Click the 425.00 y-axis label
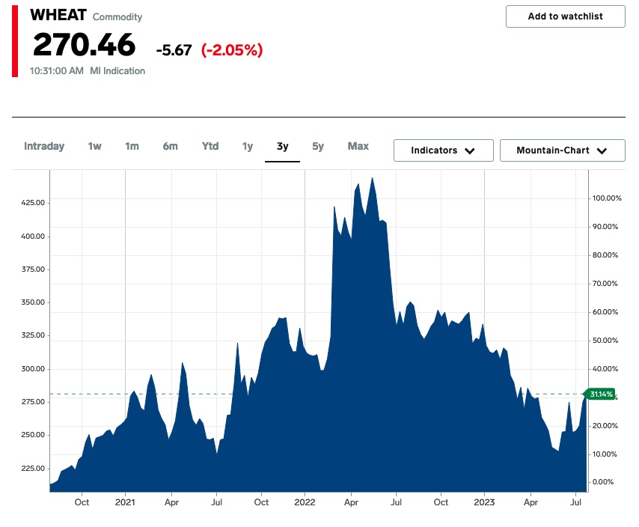Image resolution: width=639 pixels, height=527 pixels. (33, 203)
